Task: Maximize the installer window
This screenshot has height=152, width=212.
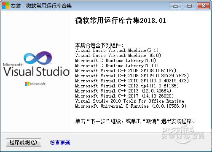Action: (x=189, y=6)
